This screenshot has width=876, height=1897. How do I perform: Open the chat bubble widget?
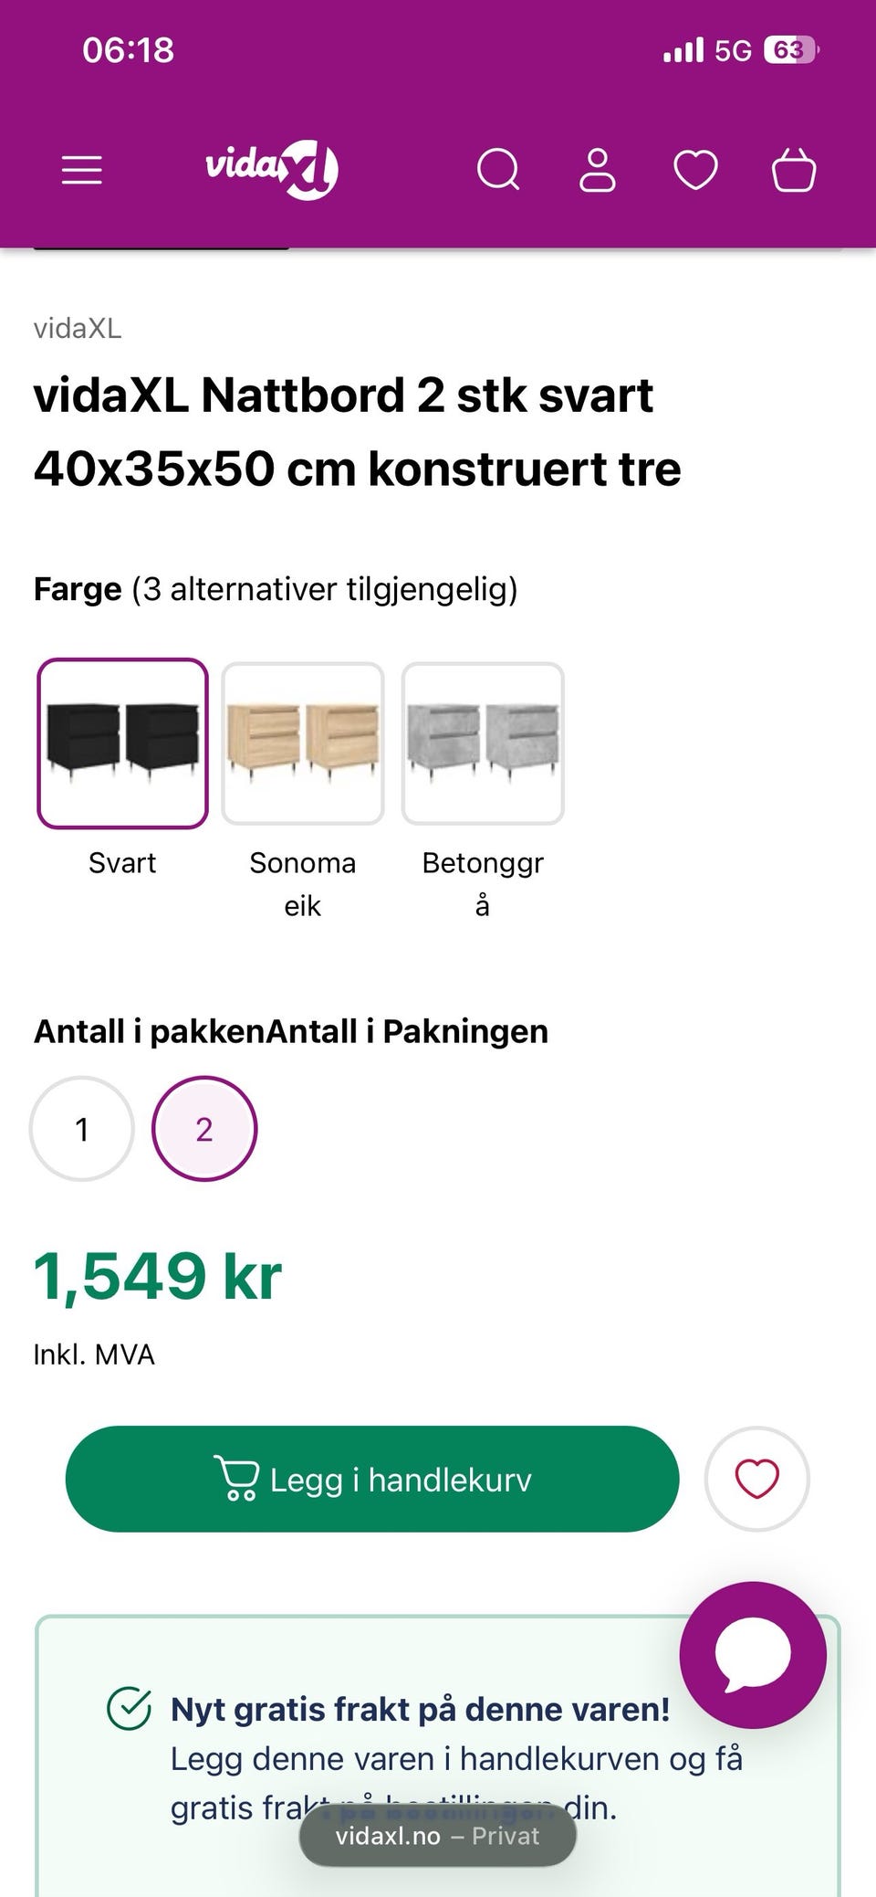[753, 1654]
